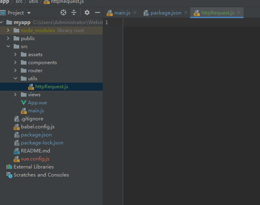Image resolution: width=260 pixels, height=205 pixels.
Task: Expand the components folder
Action: (x=16, y=63)
